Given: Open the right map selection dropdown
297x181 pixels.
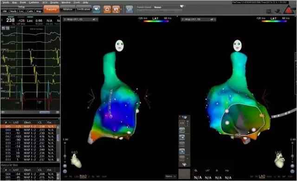Looking at the screenshot, I should click(198, 19).
